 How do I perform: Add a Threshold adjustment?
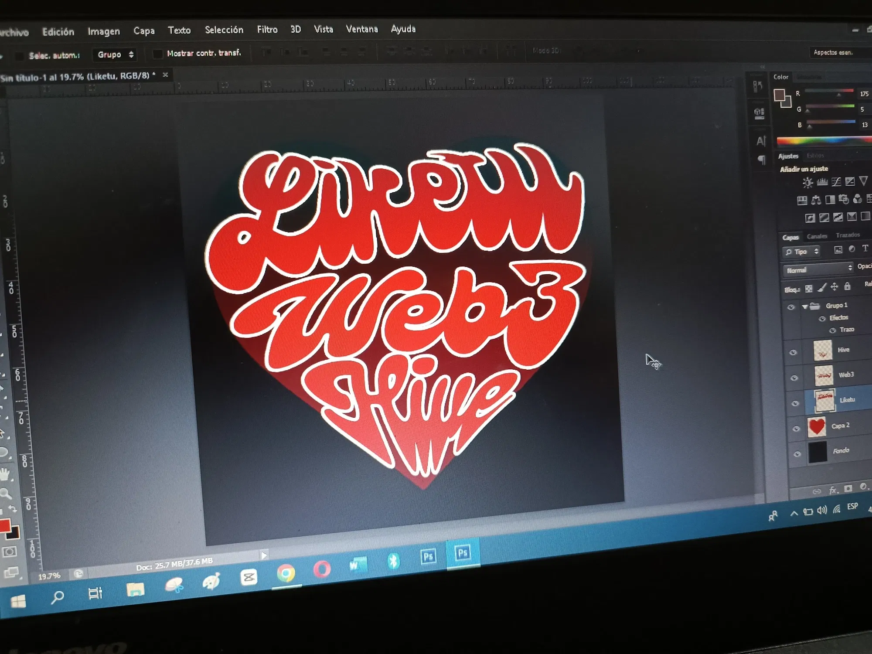[x=838, y=217]
